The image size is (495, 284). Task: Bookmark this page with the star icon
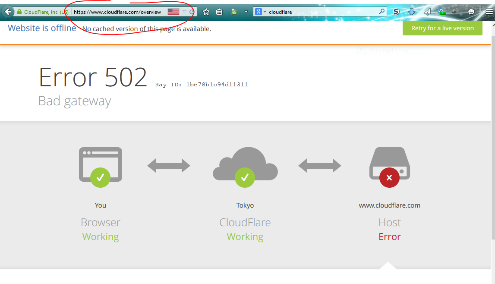pyautogui.click(x=206, y=12)
